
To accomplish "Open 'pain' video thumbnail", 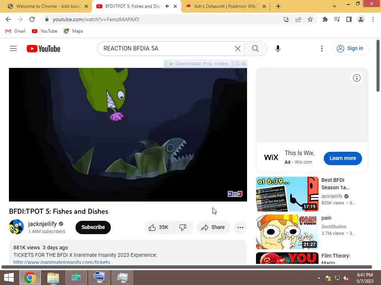I will [287, 232].
